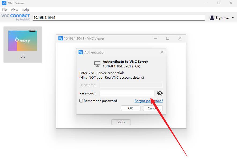Image resolution: width=237 pixels, height=168 pixels.
Task: Click the monitor icon in Authentication dialog
Action: click(97, 64)
